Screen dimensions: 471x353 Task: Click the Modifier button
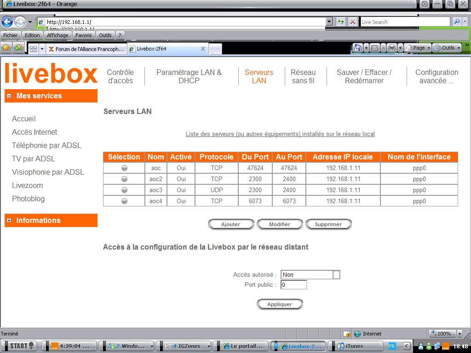point(280,224)
